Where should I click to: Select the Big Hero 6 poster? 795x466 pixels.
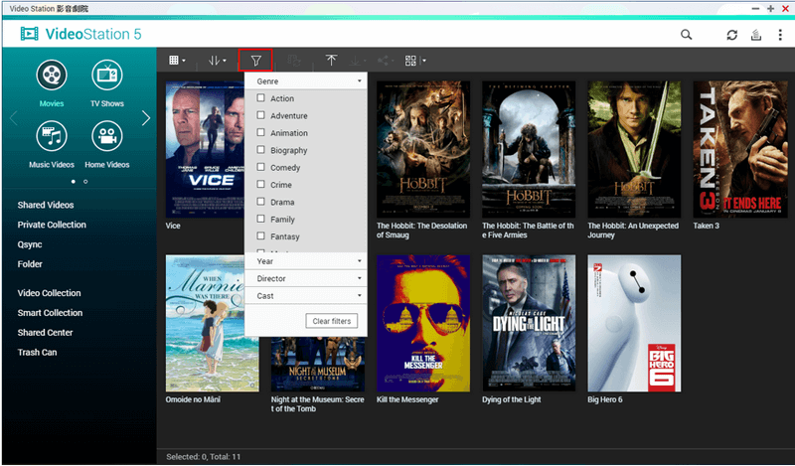pyautogui.click(x=634, y=323)
